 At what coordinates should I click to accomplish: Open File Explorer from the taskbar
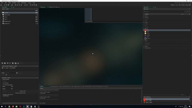(x=16, y=106)
